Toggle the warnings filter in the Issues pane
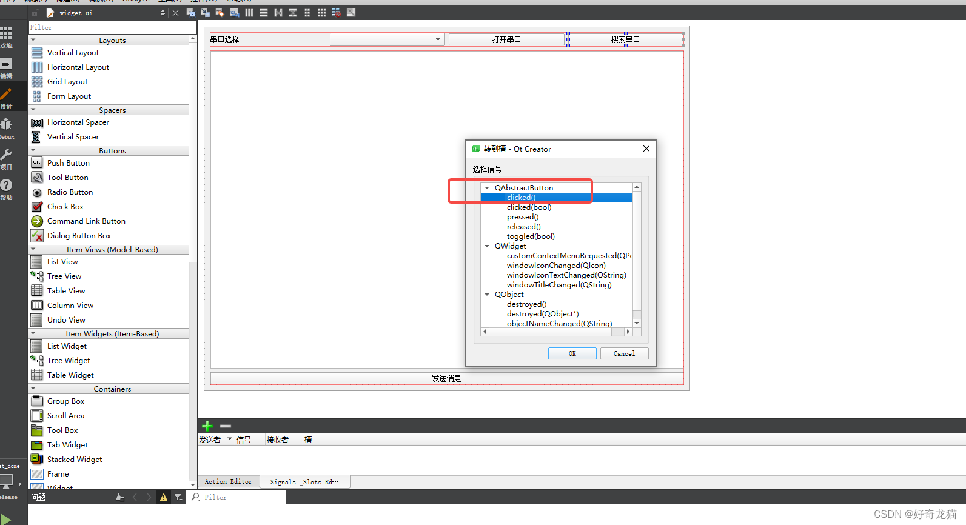The width and height of the screenshot is (966, 525). pyautogui.click(x=164, y=497)
